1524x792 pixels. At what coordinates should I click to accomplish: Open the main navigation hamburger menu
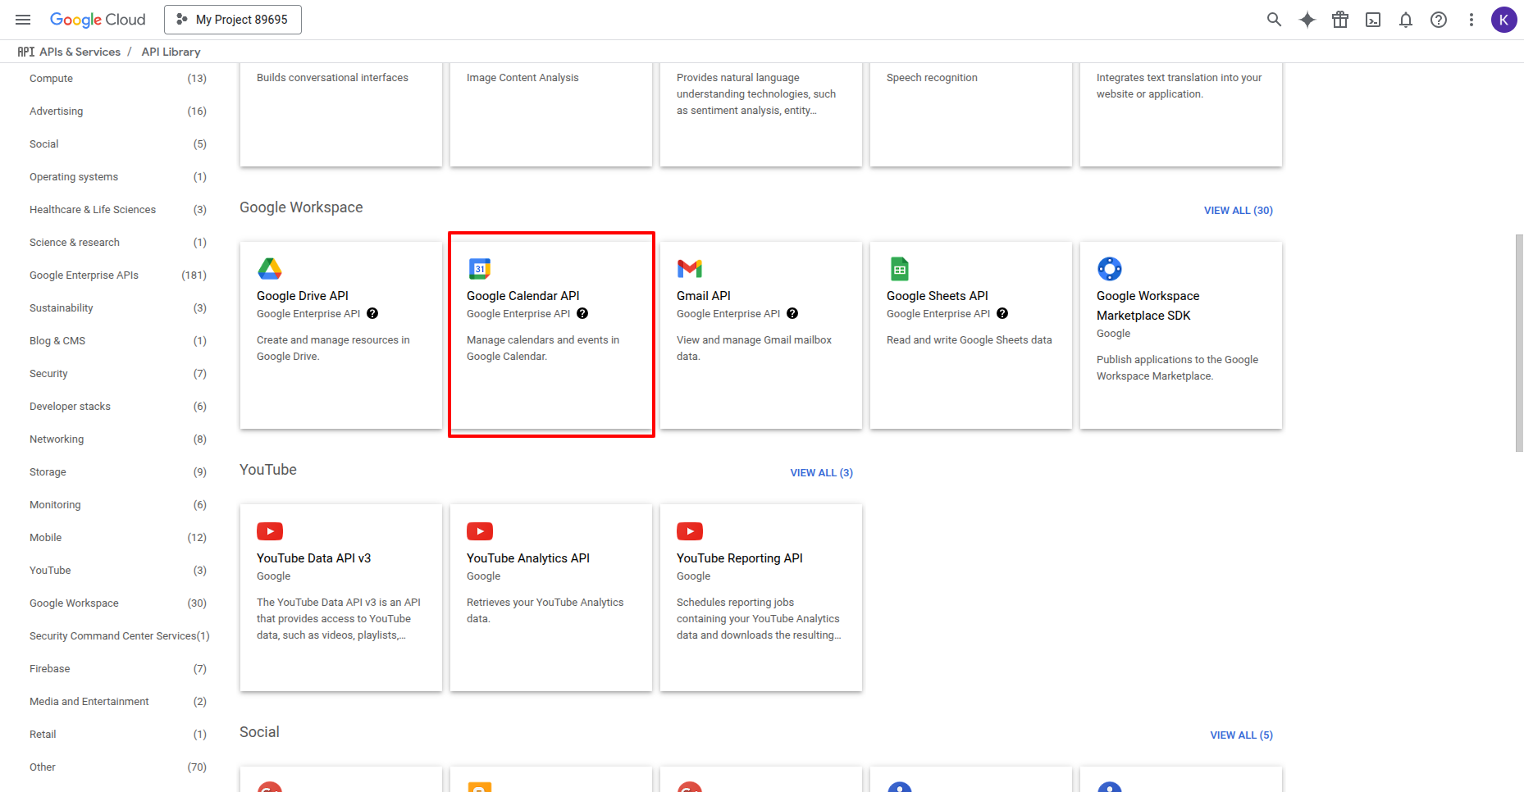(23, 20)
